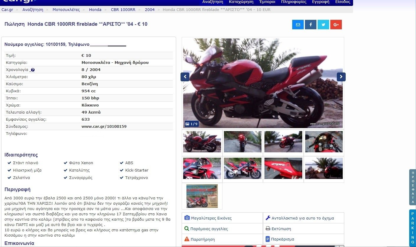Click the Κόκκινο color value

coord(90,105)
